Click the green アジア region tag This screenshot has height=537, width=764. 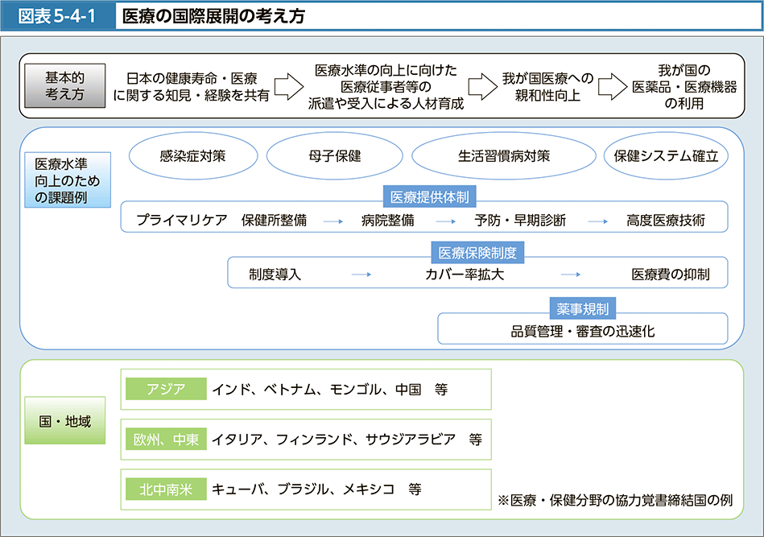165,390
